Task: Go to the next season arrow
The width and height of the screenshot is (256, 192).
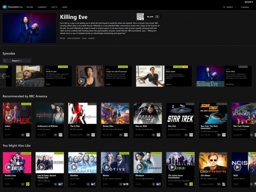Action: 29,61
